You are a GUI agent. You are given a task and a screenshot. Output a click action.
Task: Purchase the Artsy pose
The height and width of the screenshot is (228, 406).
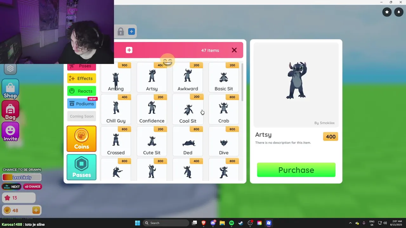[296, 170]
